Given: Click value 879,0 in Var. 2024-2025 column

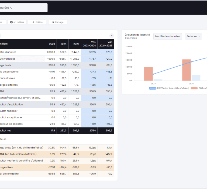Looking at the screenshot, I should [x=109, y=52].
